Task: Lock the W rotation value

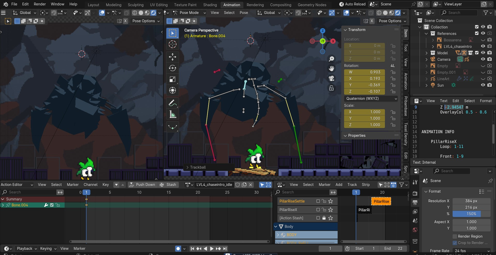Action: (x=393, y=72)
